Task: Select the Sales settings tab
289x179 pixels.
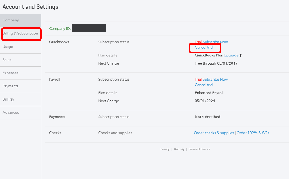Action: point(7,60)
